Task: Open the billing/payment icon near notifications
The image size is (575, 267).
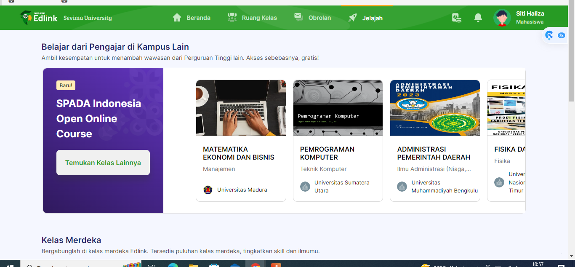Action: point(457,18)
